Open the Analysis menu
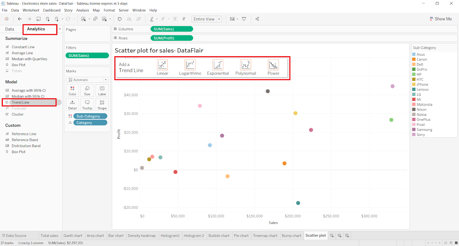459x246 pixels. pyautogui.click(x=83, y=10)
